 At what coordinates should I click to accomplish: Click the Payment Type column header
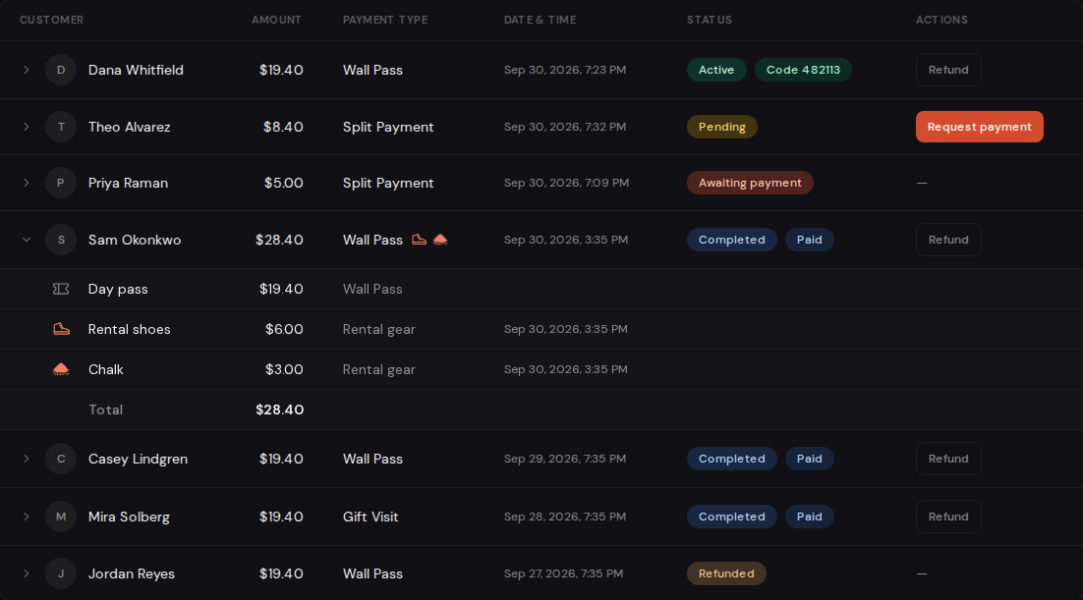click(x=385, y=20)
